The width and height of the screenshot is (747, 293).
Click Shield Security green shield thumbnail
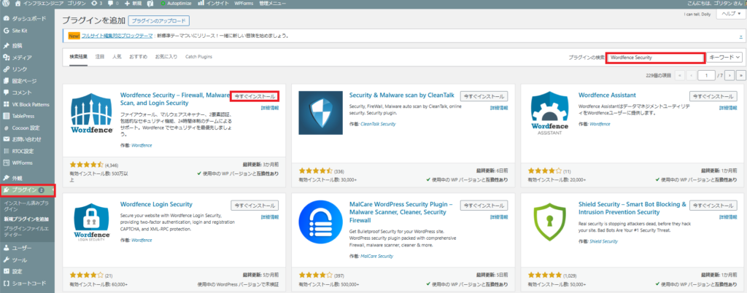(x=550, y=223)
